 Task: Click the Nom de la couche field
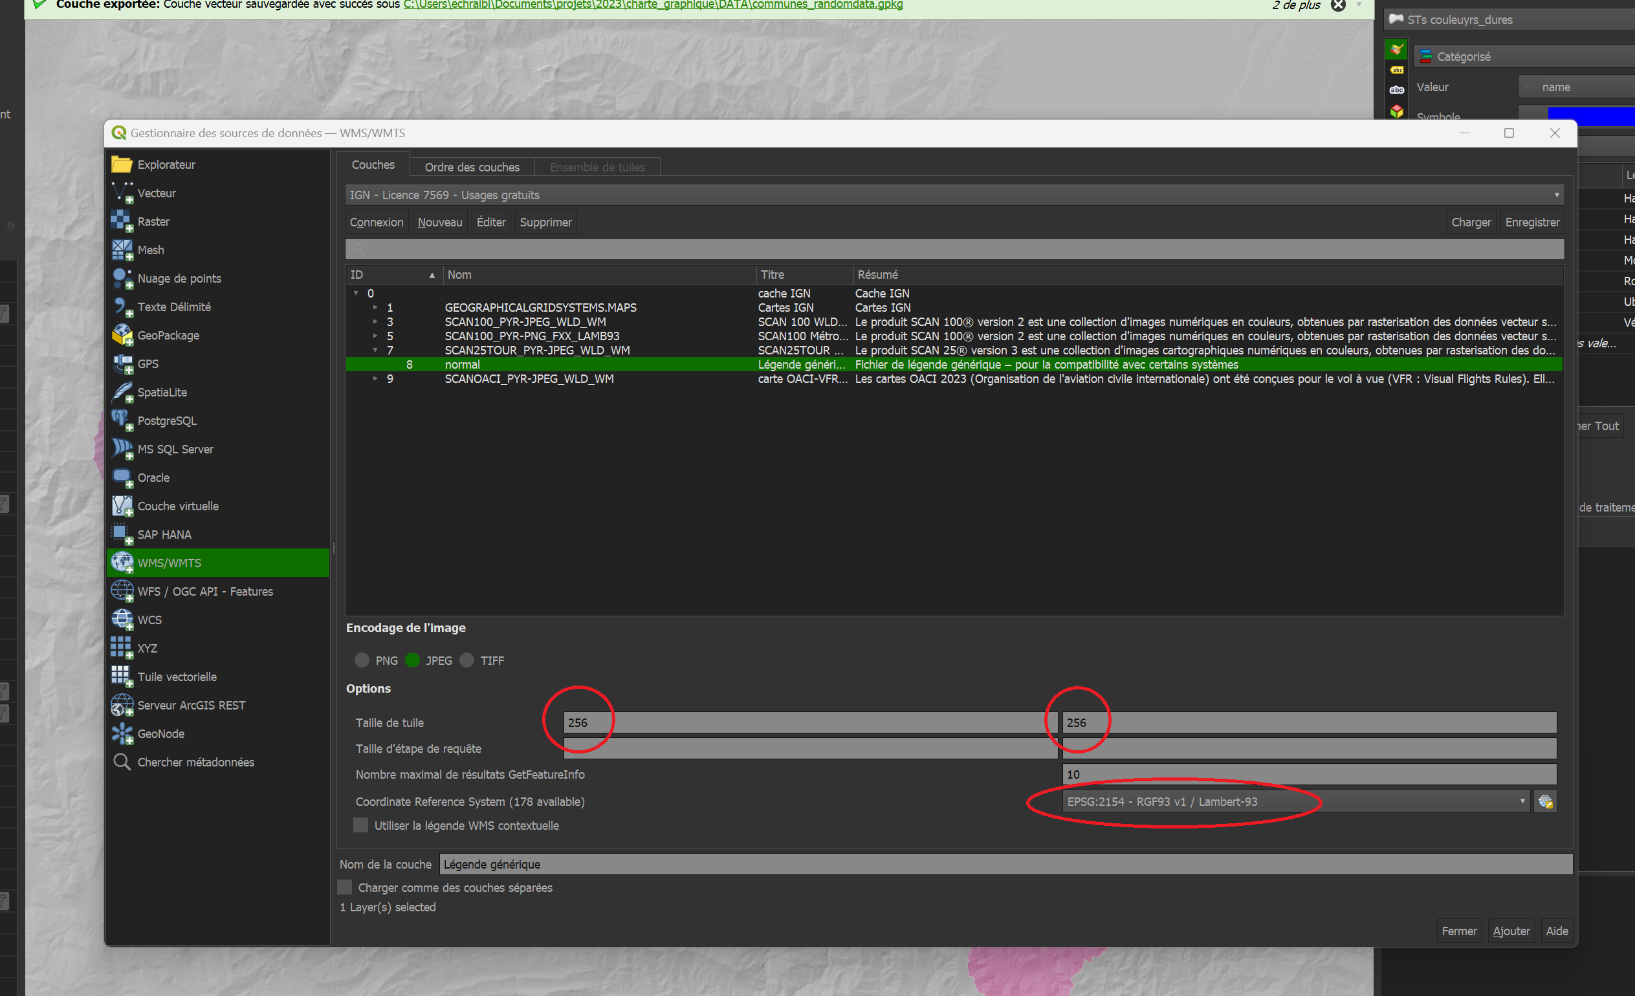[x=1006, y=865]
